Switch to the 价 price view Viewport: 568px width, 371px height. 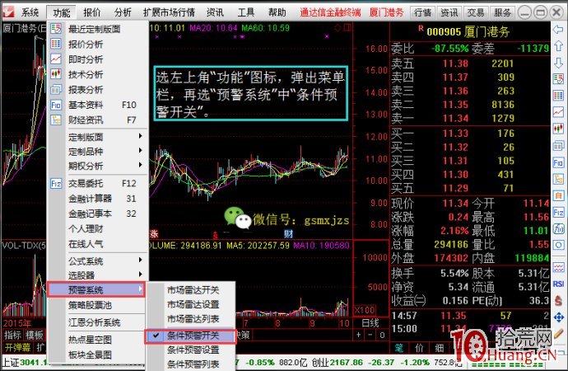[x=419, y=349]
